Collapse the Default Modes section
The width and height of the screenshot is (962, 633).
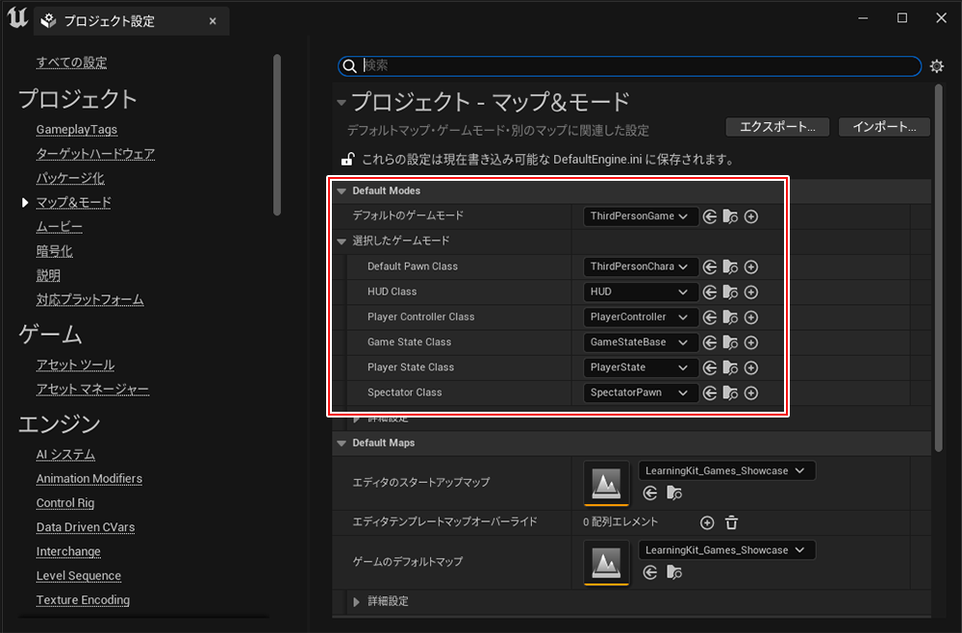[342, 191]
